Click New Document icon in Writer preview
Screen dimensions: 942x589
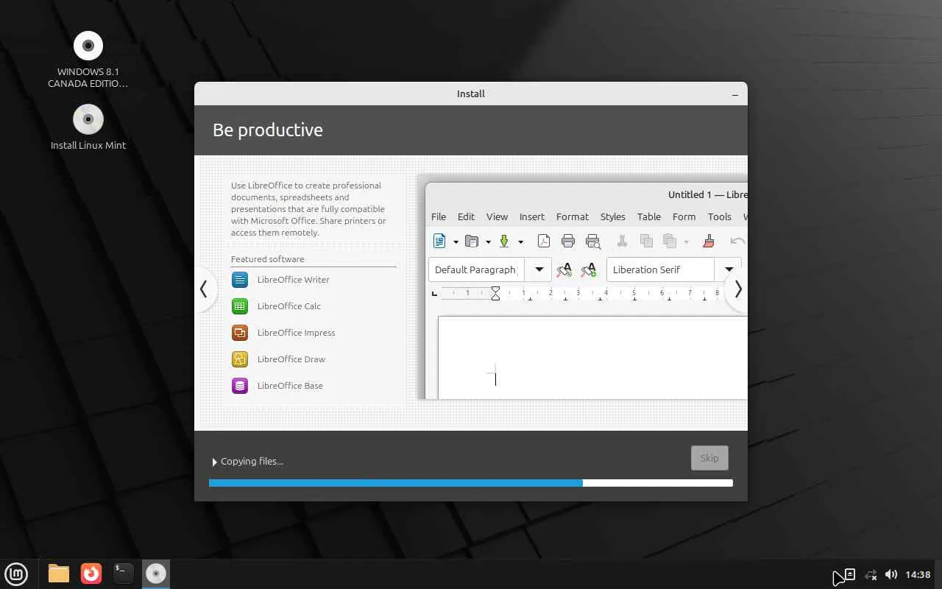(439, 241)
